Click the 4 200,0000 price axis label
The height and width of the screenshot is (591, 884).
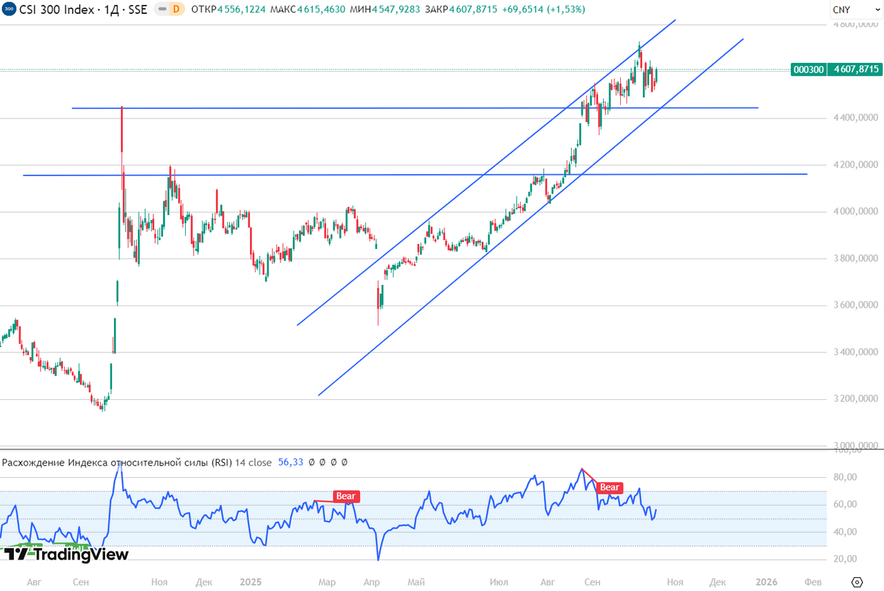856,165
